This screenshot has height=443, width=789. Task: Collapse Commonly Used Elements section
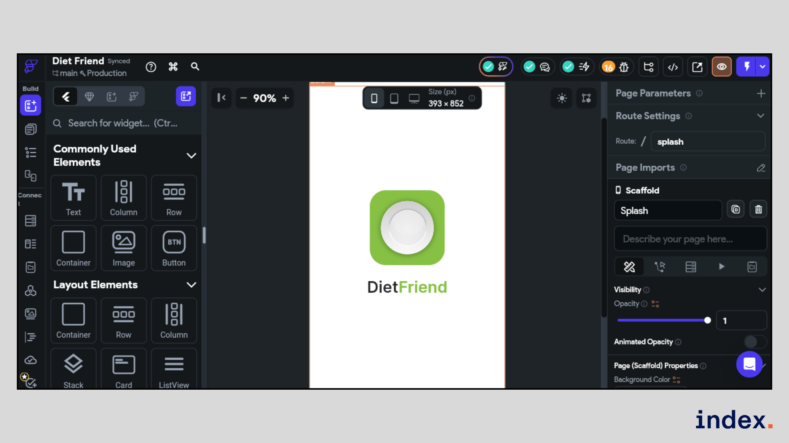pos(191,155)
